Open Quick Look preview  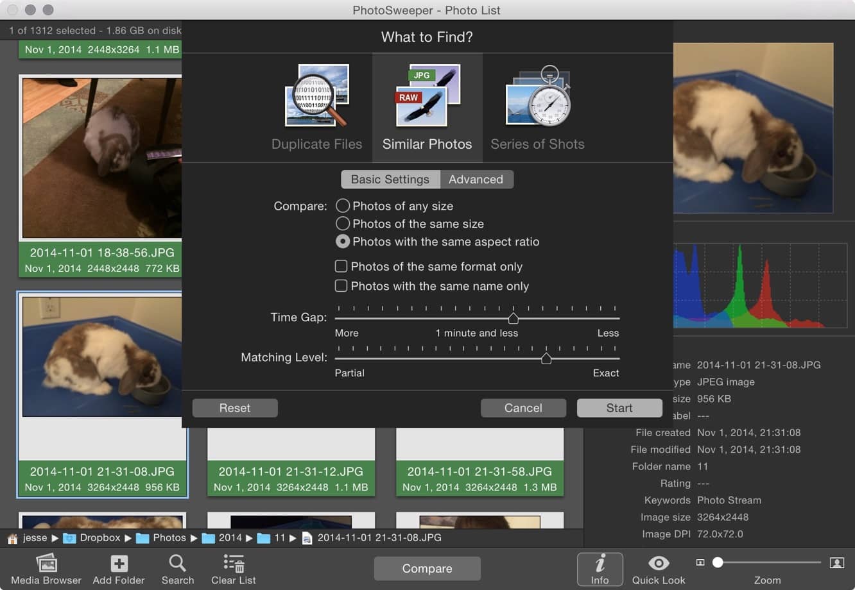point(658,564)
